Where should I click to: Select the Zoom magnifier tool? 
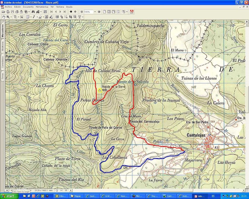point(8,17)
